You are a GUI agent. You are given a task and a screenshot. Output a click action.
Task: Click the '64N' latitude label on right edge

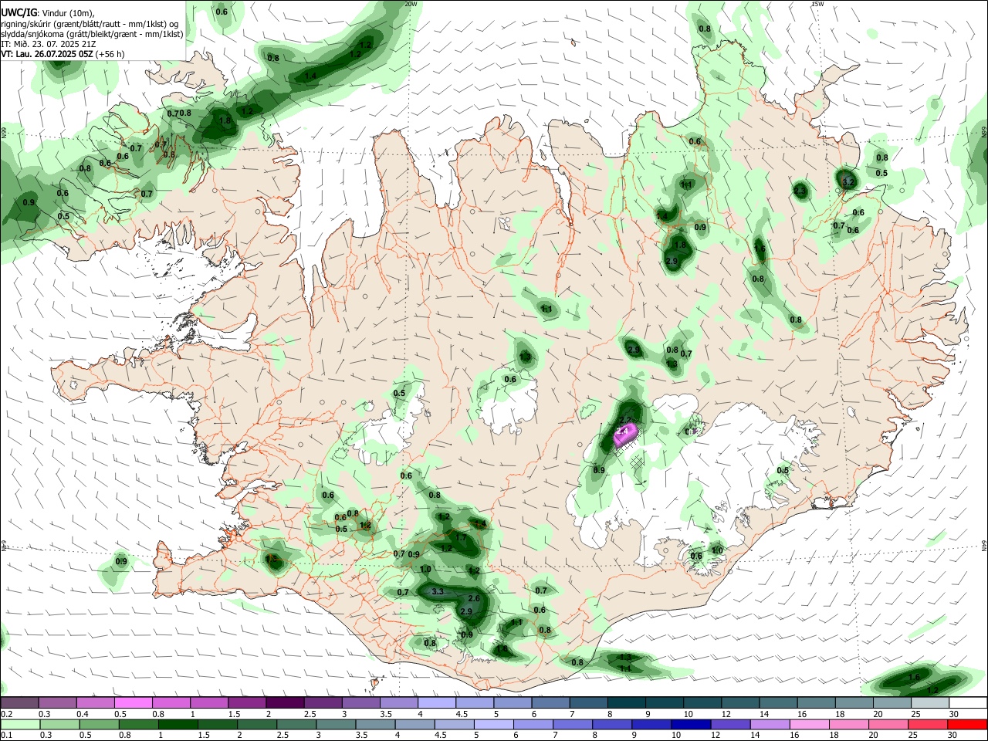pos(984,545)
